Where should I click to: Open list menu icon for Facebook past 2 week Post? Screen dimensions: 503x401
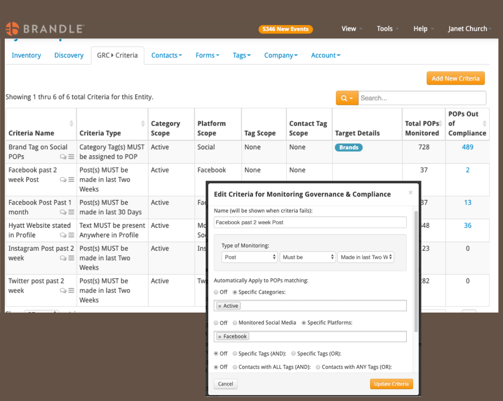[x=71, y=180]
